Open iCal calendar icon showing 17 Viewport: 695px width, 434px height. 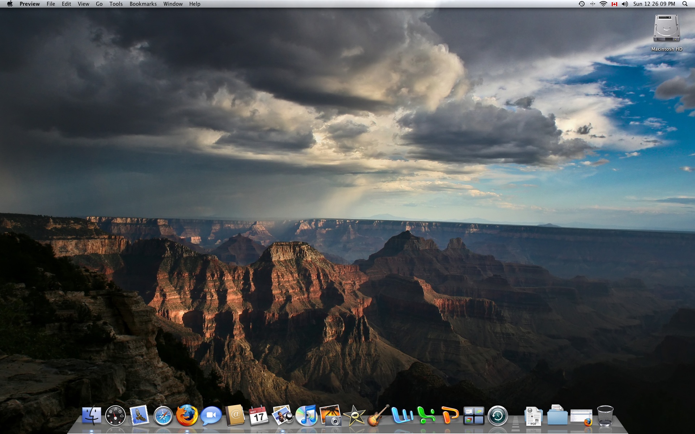click(x=259, y=416)
